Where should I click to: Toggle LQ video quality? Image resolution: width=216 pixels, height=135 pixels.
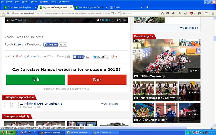click(119, 20)
